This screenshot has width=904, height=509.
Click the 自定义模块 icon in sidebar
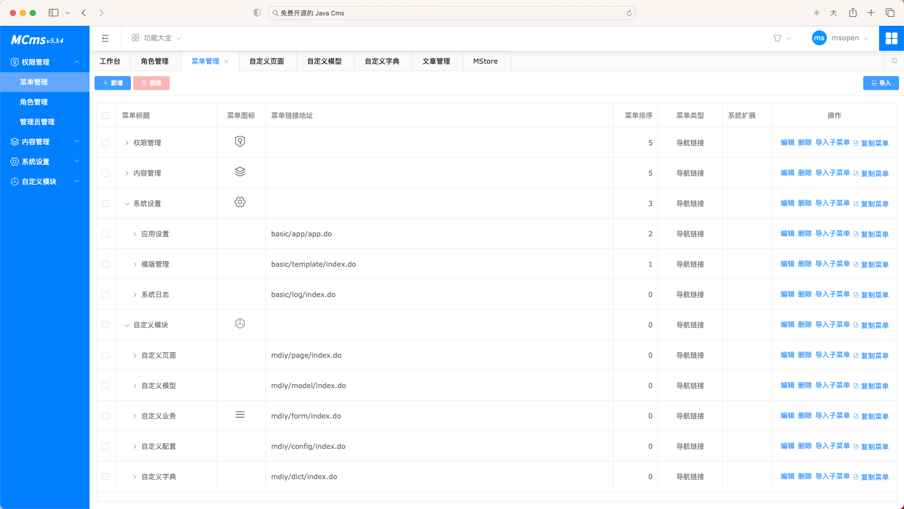tap(14, 181)
